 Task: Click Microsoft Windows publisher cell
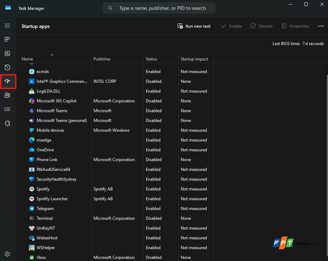pos(112,130)
